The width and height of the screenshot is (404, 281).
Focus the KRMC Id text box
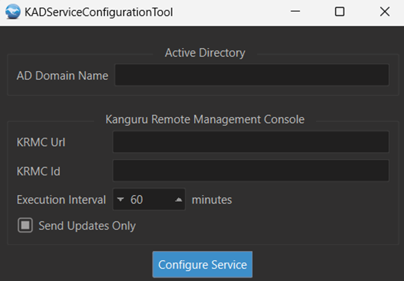pyautogui.click(x=251, y=171)
